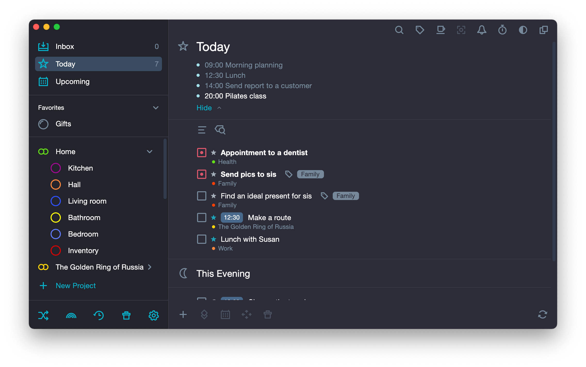
Task: Open search with the magnifier icon
Action: [x=399, y=30]
